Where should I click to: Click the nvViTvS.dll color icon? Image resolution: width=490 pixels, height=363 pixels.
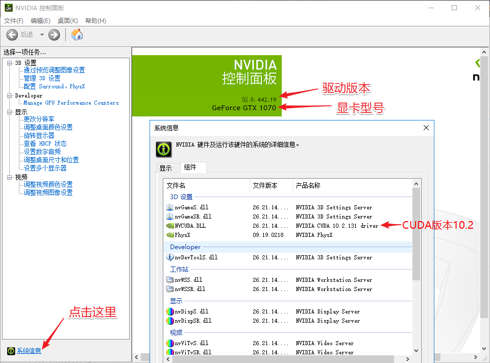tap(169, 343)
